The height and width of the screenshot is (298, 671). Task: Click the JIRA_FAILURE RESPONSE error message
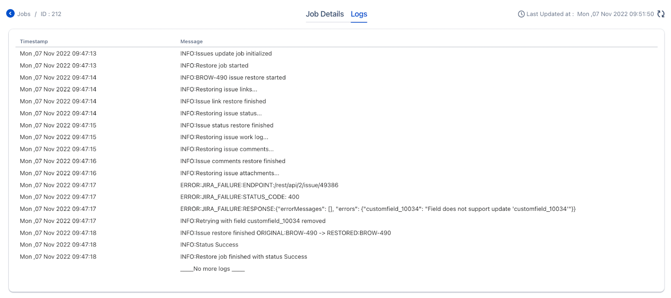[378, 209]
